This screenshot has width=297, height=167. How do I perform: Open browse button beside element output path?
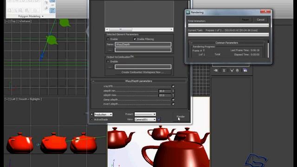110,50
